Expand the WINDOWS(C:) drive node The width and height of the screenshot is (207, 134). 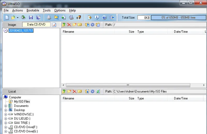[x=6, y=114]
